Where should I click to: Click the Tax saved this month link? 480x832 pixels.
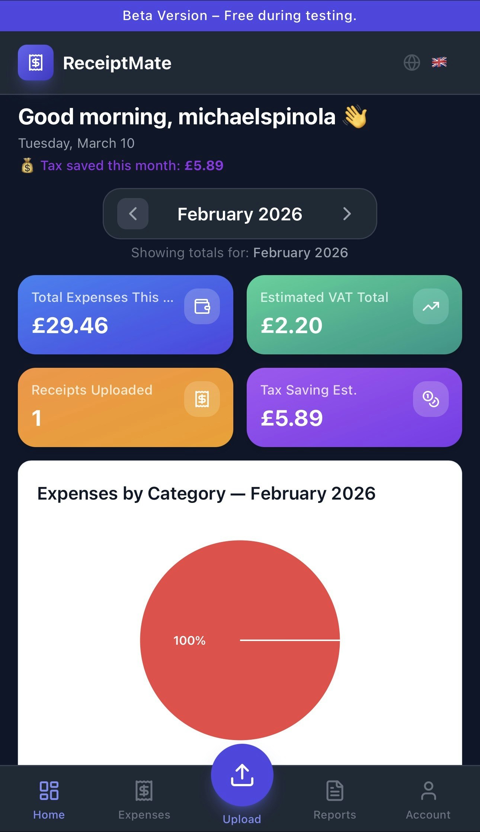(x=122, y=166)
